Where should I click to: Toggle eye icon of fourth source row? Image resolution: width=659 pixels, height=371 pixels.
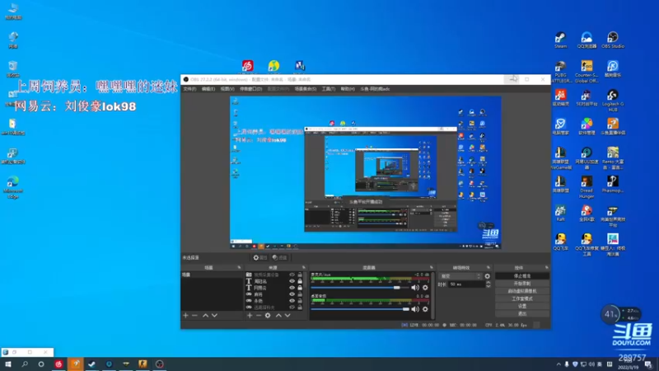coord(292,294)
